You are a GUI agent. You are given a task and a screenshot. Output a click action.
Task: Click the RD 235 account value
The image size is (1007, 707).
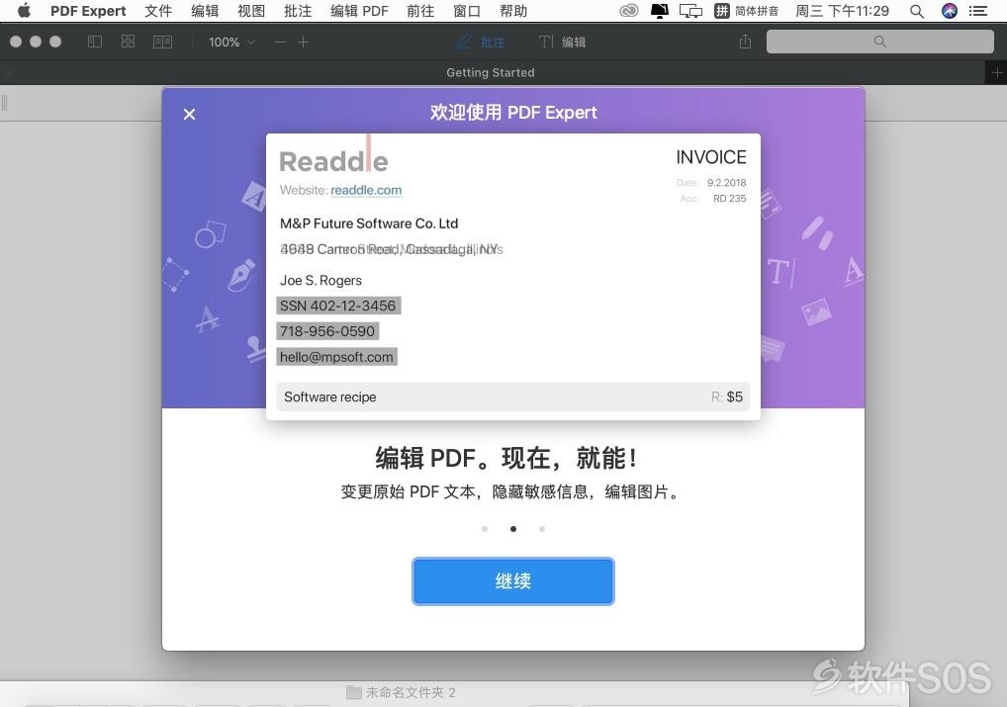(x=730, y=199)
